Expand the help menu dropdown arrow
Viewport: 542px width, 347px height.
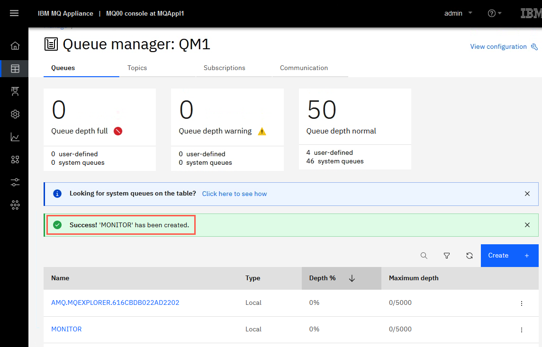tap(499, 13)
